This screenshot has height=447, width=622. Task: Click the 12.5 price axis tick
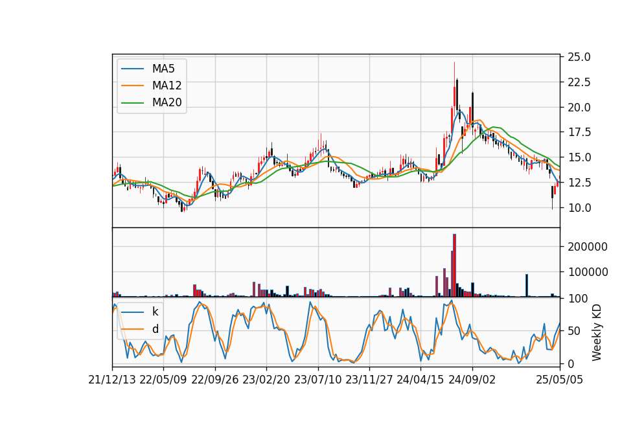coord(579,183)
